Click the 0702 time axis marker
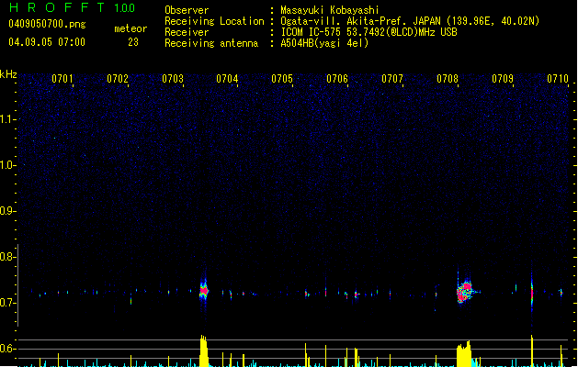This screenshot has width=578, height=367. (118, 79)
